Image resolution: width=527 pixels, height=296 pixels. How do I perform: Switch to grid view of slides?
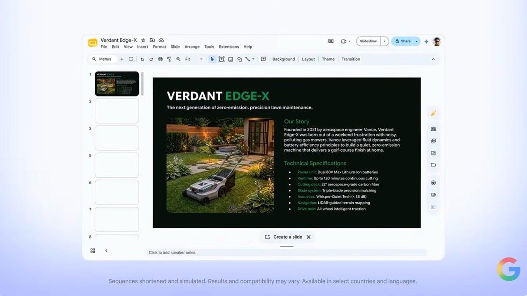[93, 251]
